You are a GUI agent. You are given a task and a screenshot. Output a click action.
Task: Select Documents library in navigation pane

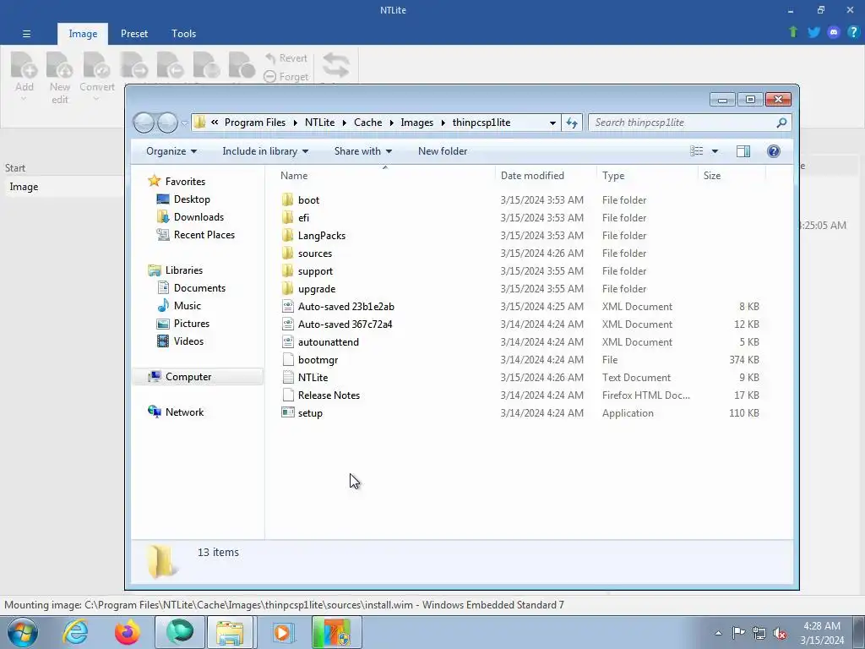tap(192, 287)
